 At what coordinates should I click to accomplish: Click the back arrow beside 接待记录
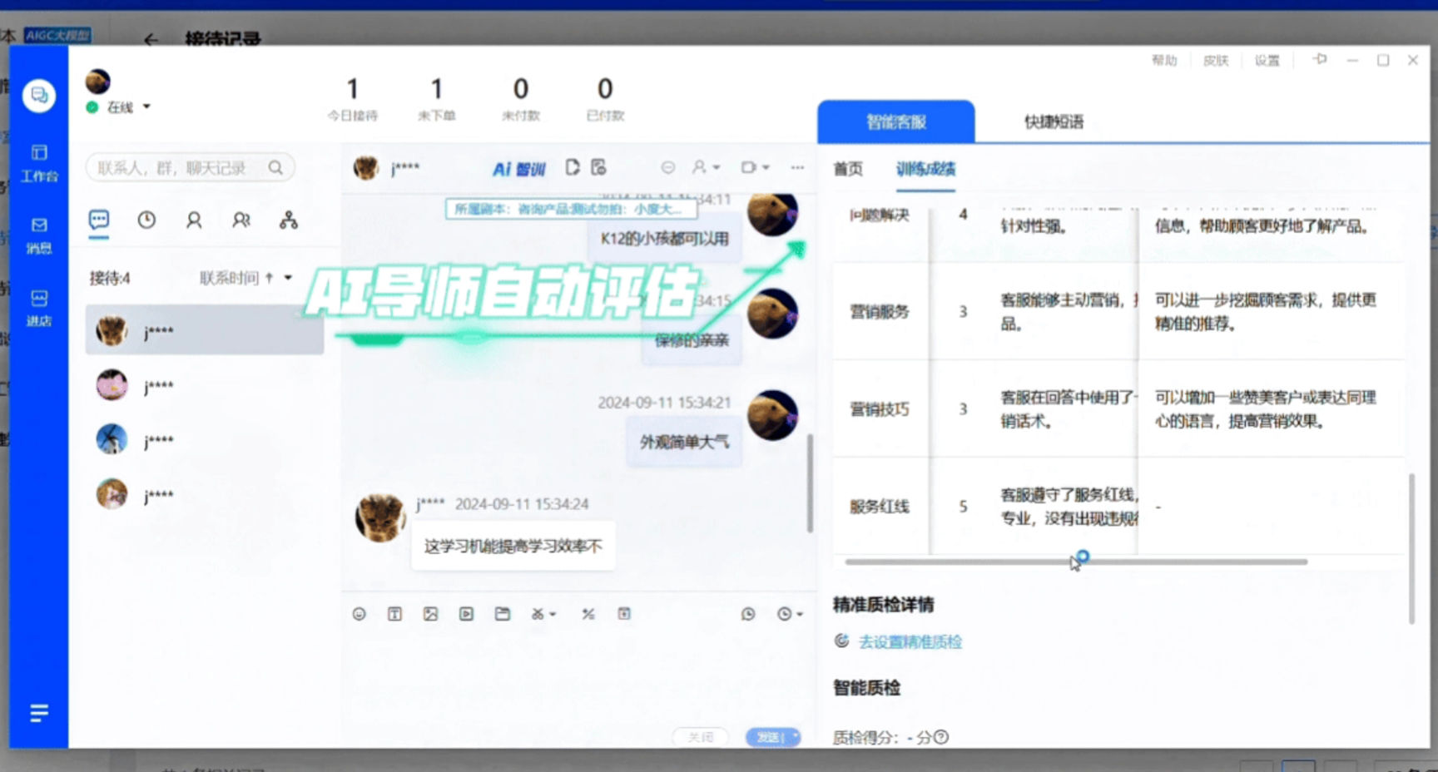(151, 39)
